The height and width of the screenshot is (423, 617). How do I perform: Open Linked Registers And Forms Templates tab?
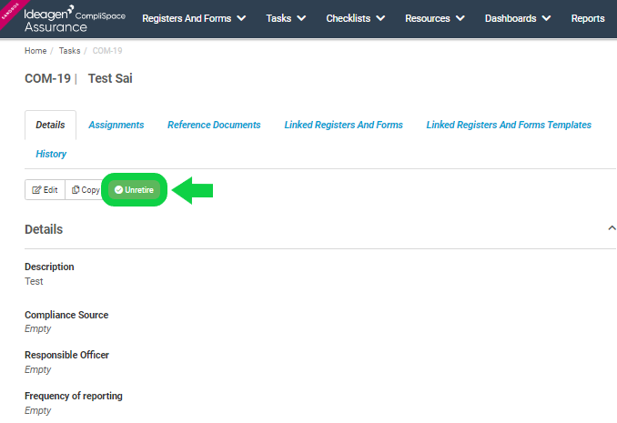pos(509,126)
